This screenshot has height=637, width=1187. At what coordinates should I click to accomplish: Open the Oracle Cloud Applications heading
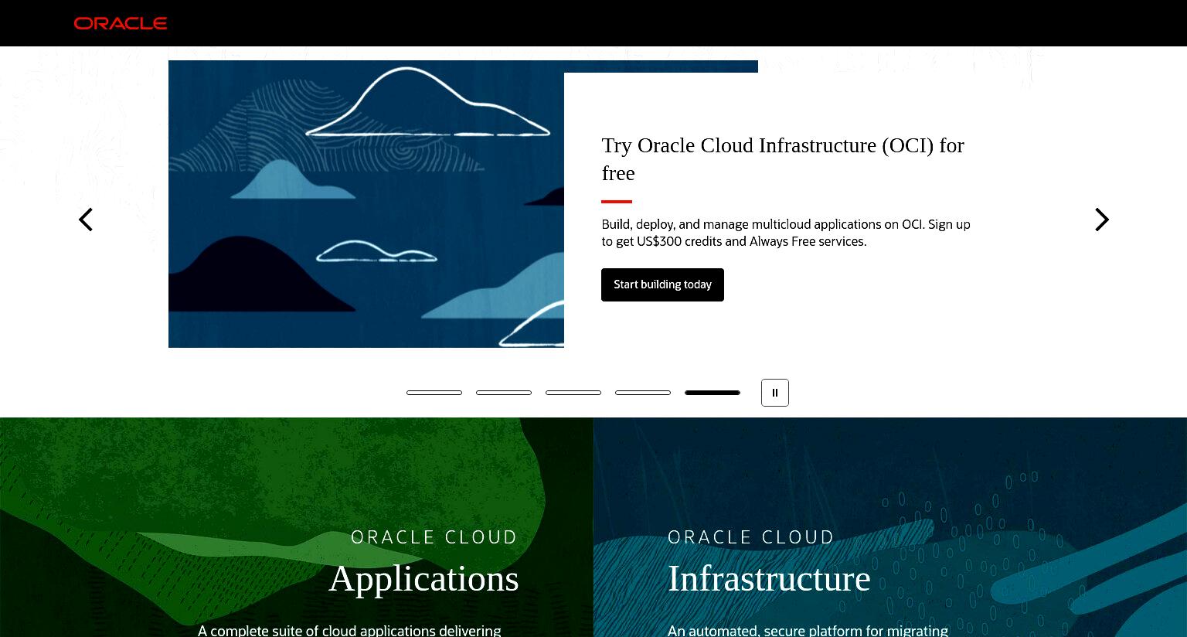(x=423, y=578)
